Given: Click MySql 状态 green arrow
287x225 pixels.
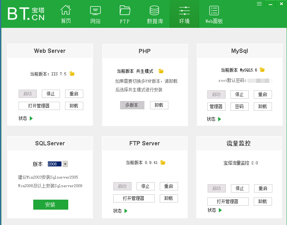Looking at the screenshot, I should pyautogui.click(x=220, y=119).
